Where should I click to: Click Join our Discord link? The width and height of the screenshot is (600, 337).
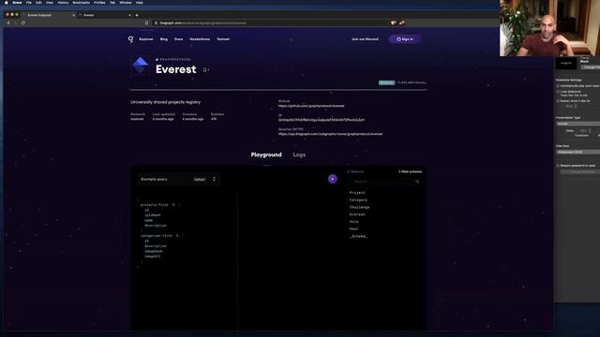tap(365, 39)
